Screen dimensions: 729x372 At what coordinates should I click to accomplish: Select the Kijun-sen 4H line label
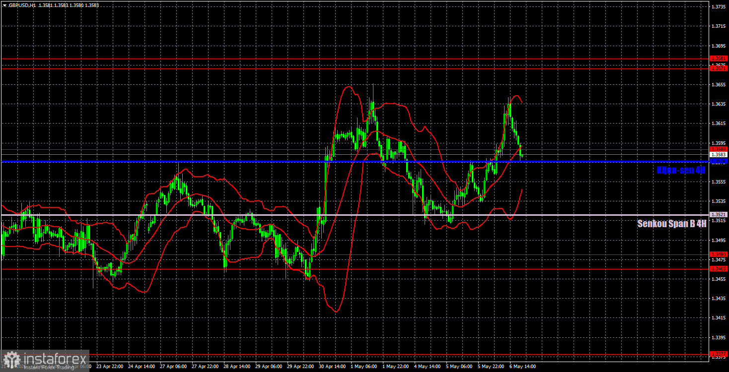[681, 170]
